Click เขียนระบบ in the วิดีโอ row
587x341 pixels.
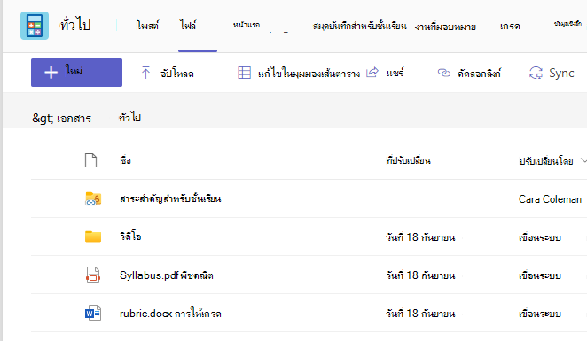pos(540,237)
